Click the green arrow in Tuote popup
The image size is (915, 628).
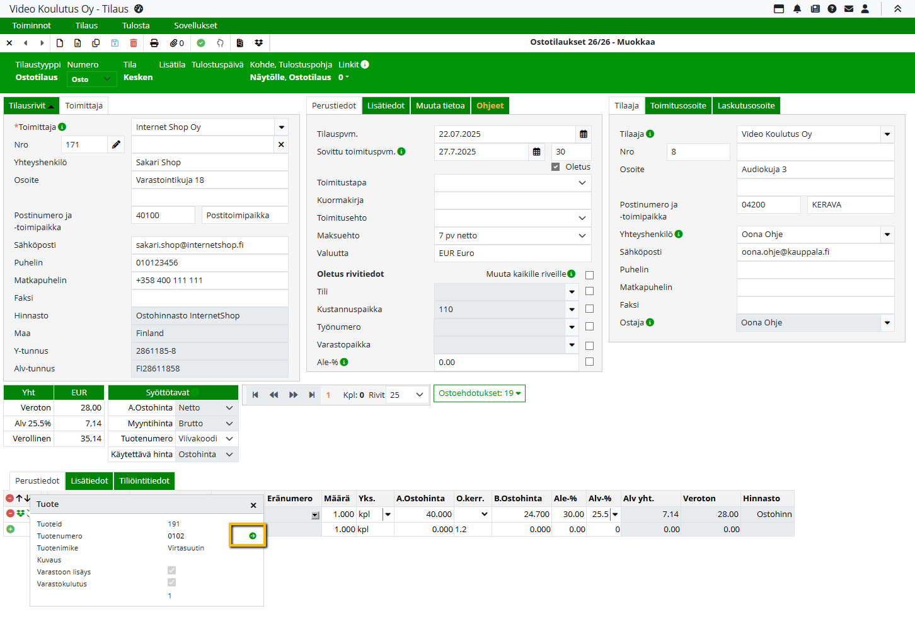(253, 536)
